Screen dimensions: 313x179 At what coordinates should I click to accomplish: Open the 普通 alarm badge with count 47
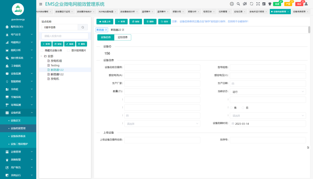coord(277,4)
